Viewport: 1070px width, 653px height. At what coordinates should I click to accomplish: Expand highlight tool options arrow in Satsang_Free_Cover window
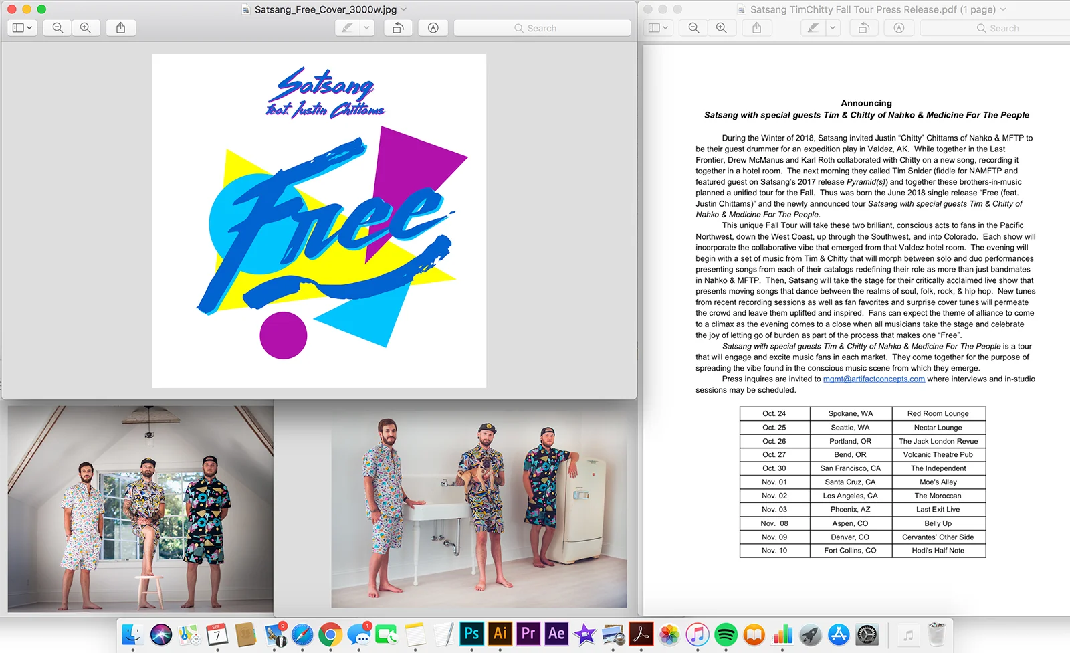(366, 28)
